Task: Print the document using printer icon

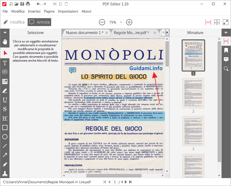Action: pyautogui.click(x=28, y=4)
